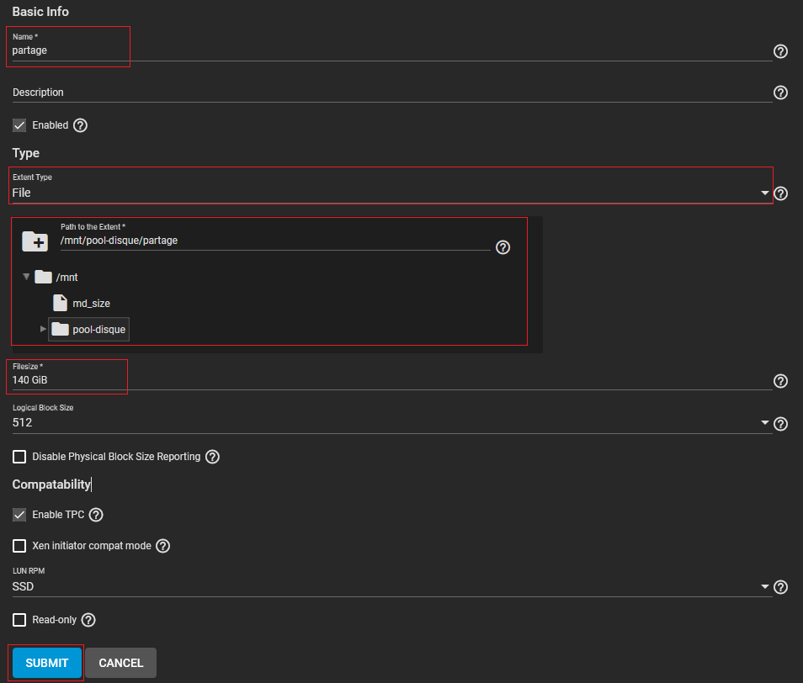Open the Extent Type dropdown

point(391,193)
